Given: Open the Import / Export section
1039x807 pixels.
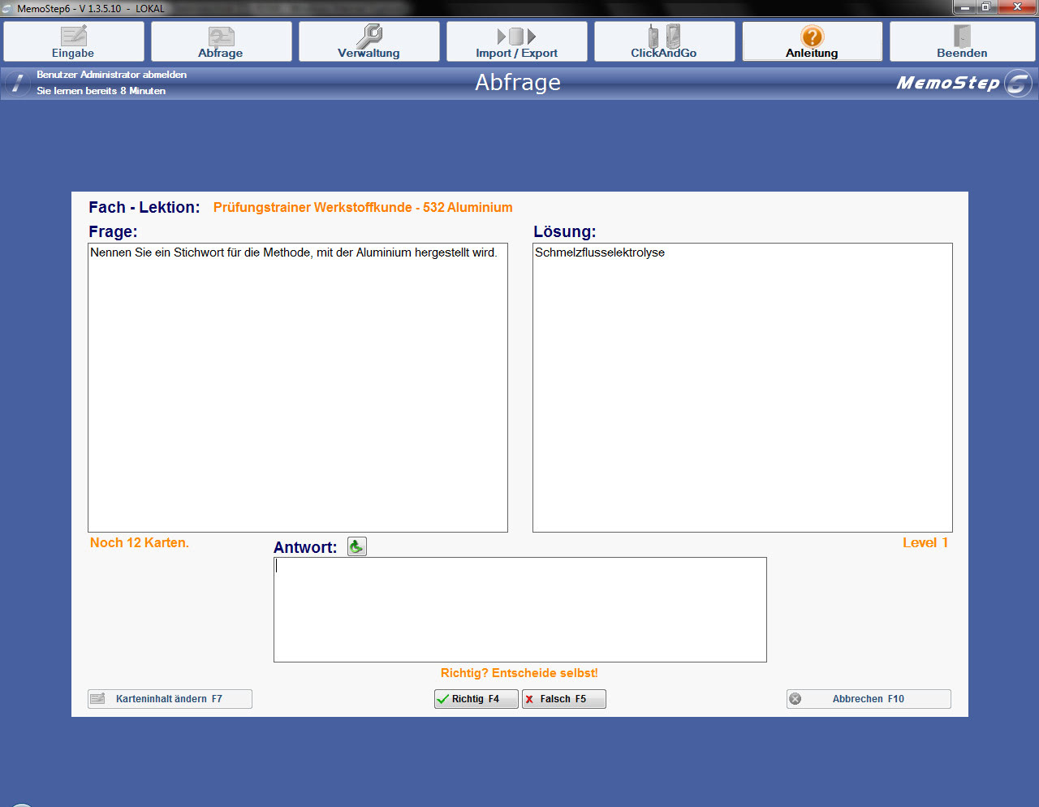Looking at the screenshot, I should pos(516,41).
